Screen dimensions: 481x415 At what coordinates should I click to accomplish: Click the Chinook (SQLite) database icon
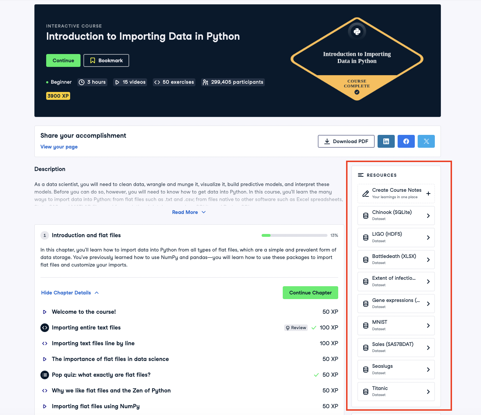365,216
